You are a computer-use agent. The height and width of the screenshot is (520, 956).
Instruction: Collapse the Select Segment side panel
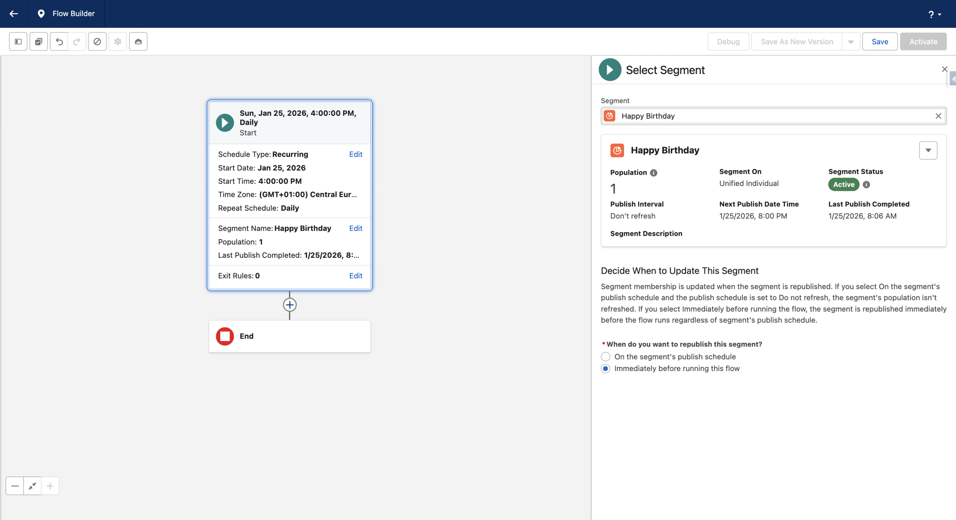click(x=944, y=69)
